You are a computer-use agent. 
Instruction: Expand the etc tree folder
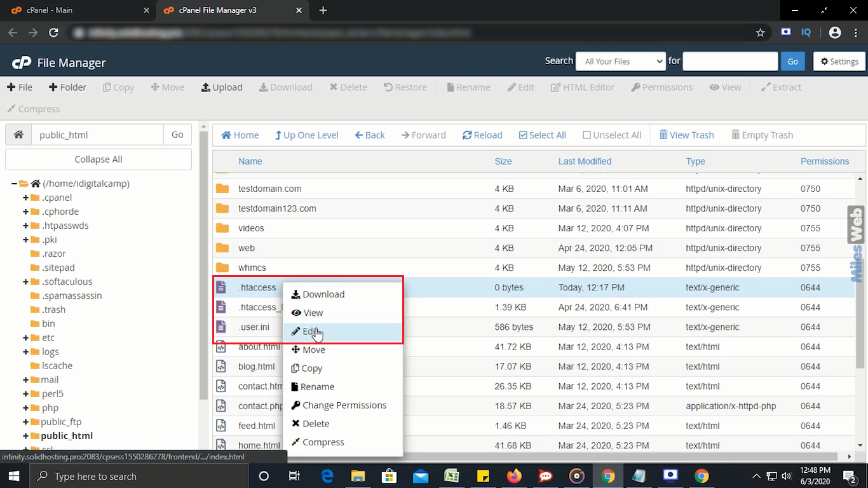(26, 337)
